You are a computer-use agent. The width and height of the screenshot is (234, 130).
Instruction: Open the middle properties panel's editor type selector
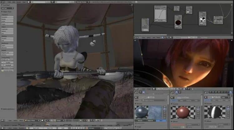point(173,92)
